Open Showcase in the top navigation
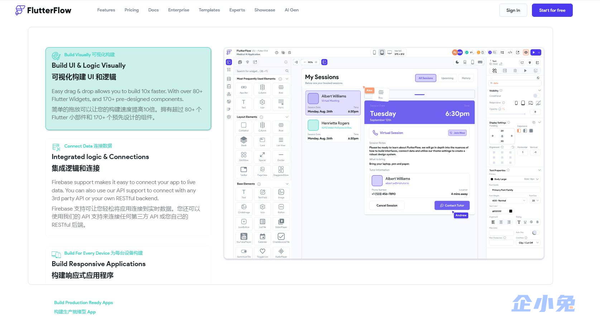Screen dimensions: 600x322 point(265,10)
